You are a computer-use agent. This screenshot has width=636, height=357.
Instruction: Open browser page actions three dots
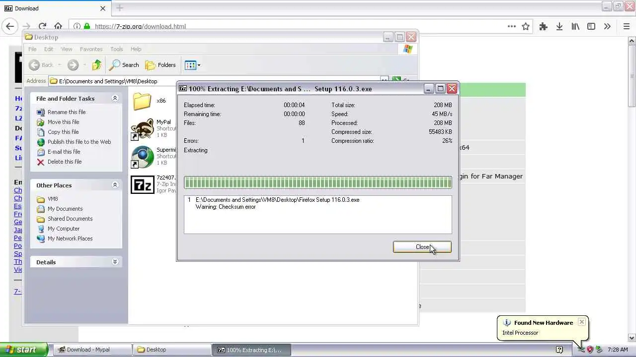[x=511, y=26]
